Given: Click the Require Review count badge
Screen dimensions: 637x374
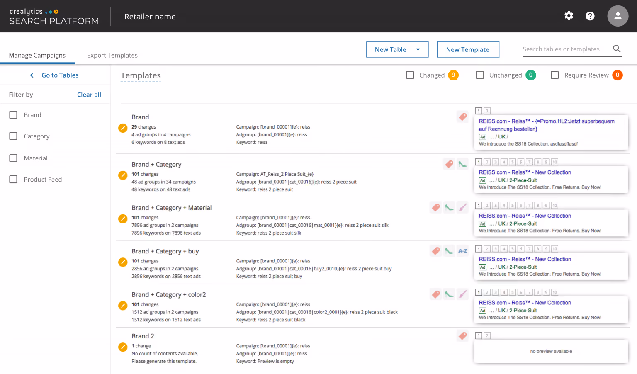Looking at the screenshot, I should coord(618,75).
